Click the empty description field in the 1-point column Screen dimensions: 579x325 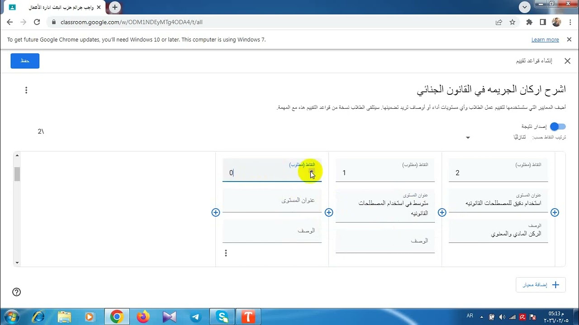coord(385,241)
